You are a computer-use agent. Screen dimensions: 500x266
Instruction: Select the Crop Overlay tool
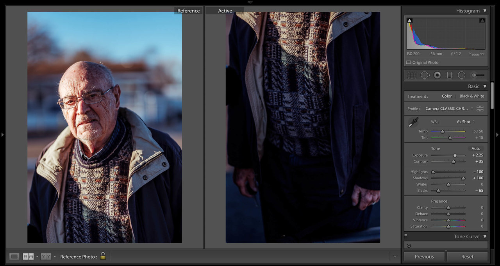(412, 75)
